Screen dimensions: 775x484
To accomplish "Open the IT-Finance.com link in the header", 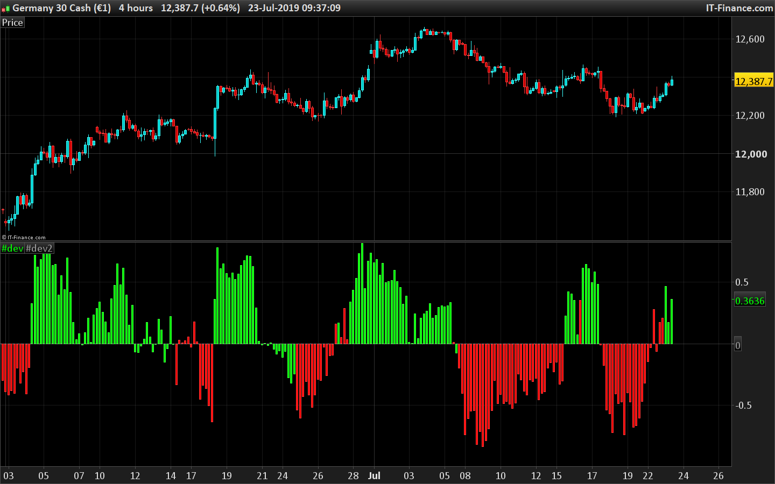I will (x=739, y=8).
